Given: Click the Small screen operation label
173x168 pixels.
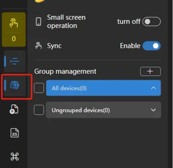Looking at the screenshot, I should point(66,22).
